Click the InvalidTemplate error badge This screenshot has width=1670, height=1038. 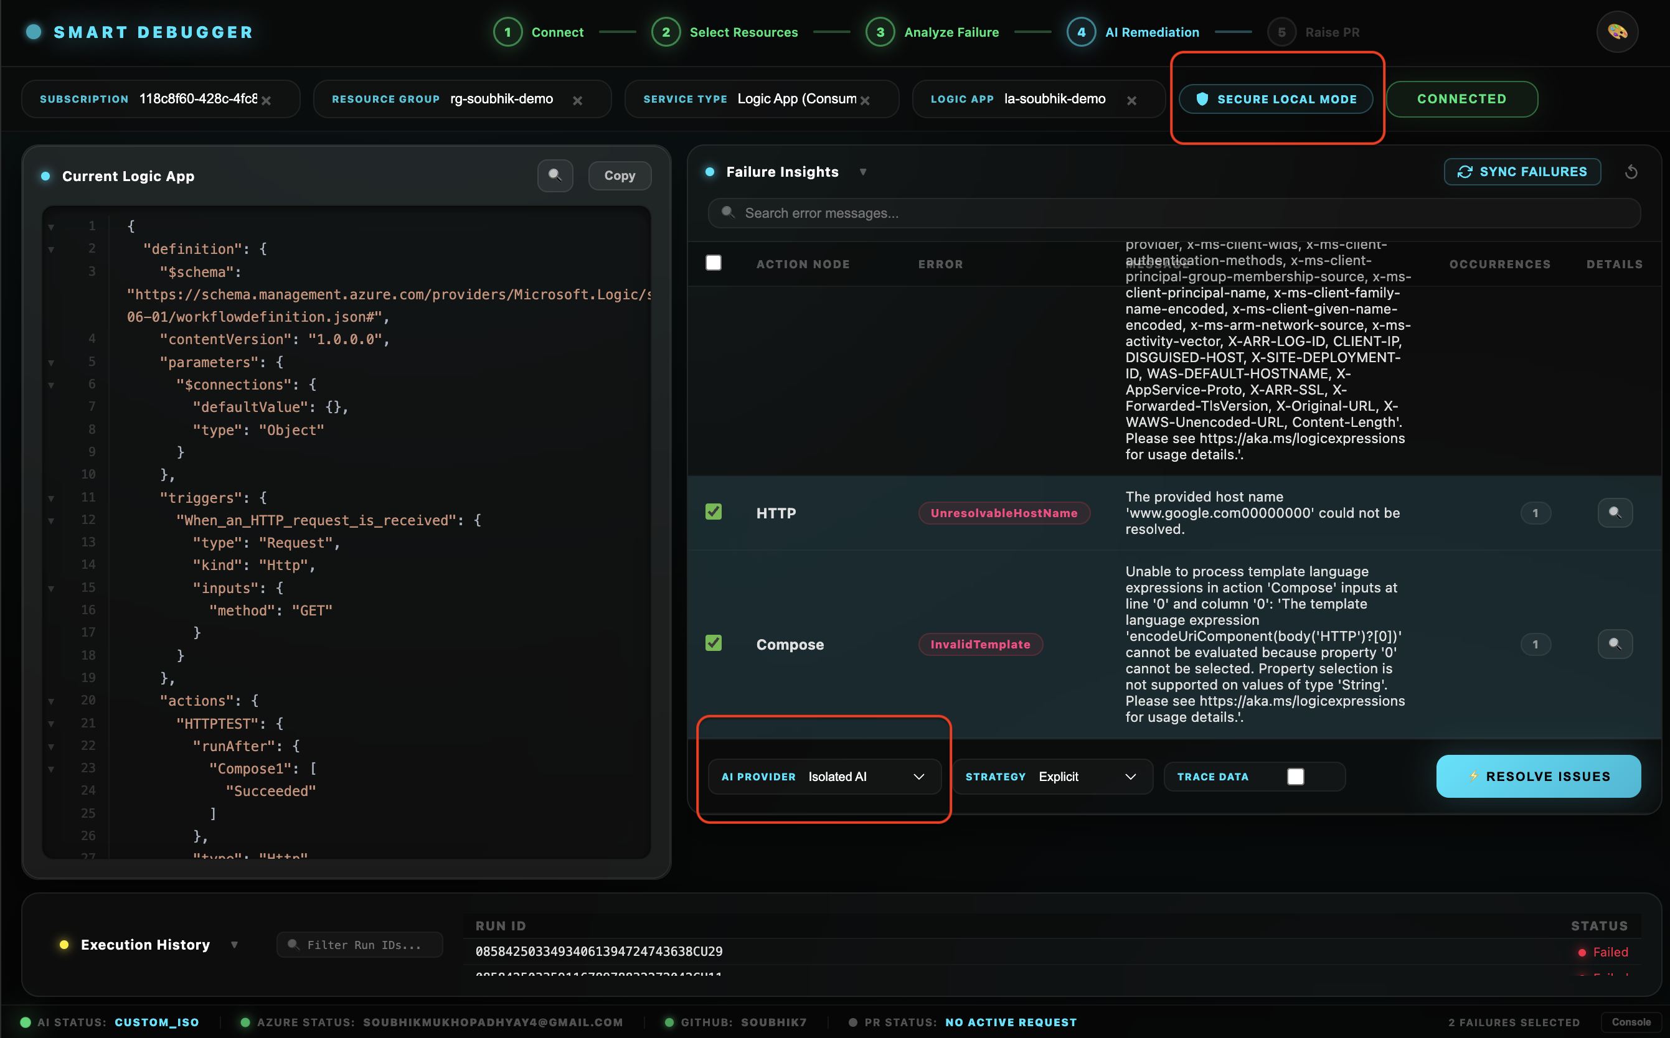click(x=980, y=644)
